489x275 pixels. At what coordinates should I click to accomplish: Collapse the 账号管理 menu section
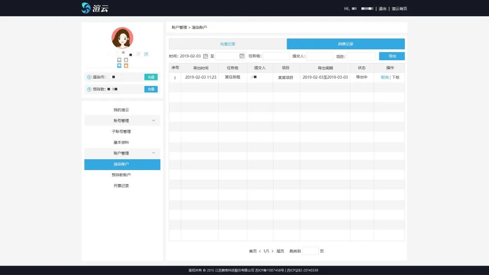(153, 121)
